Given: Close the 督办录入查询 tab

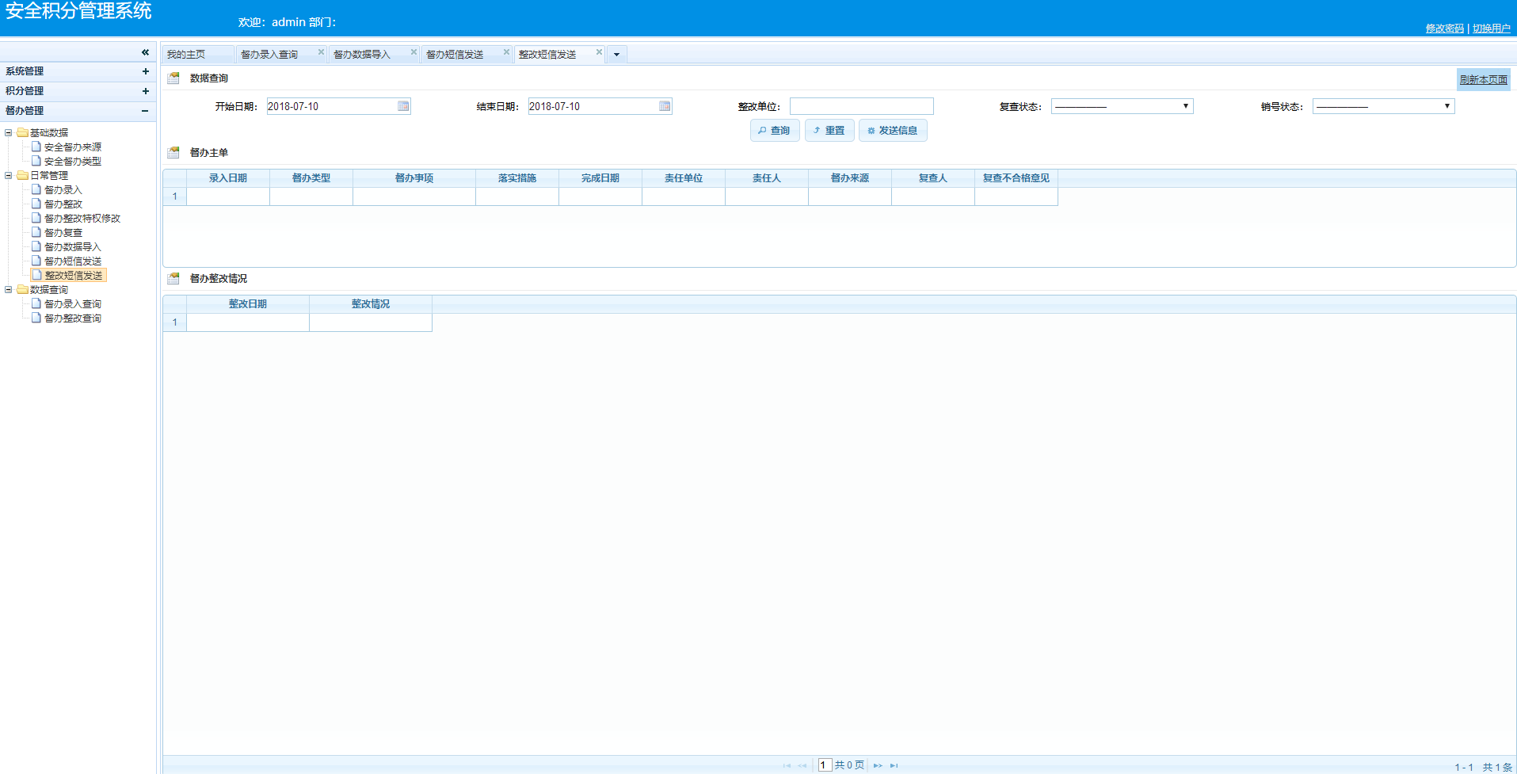Looking at the screenshot, I should [x=321, y=52].
